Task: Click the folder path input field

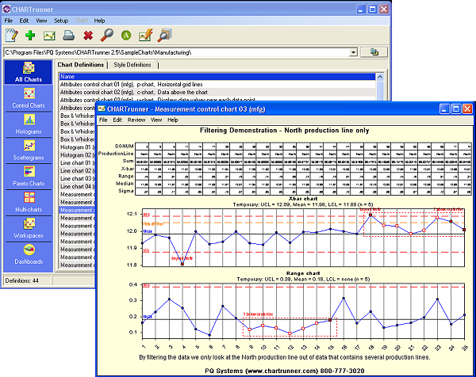Action: pyautogui.click(x=177, y=52)
